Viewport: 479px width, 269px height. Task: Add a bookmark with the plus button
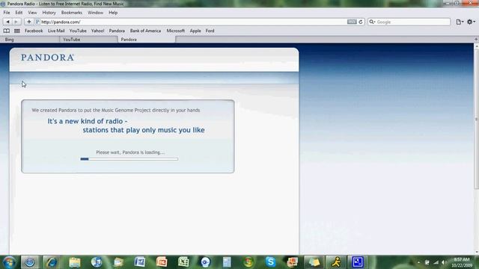[28, 22]
